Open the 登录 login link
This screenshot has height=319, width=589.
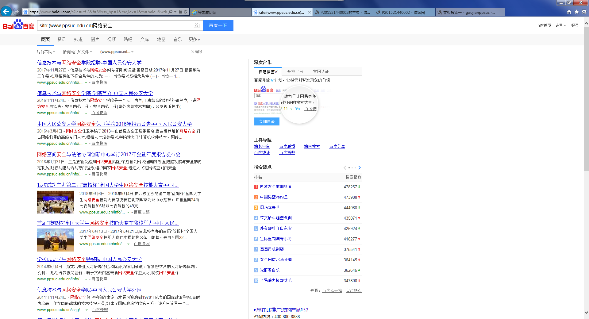click(575, 25)
